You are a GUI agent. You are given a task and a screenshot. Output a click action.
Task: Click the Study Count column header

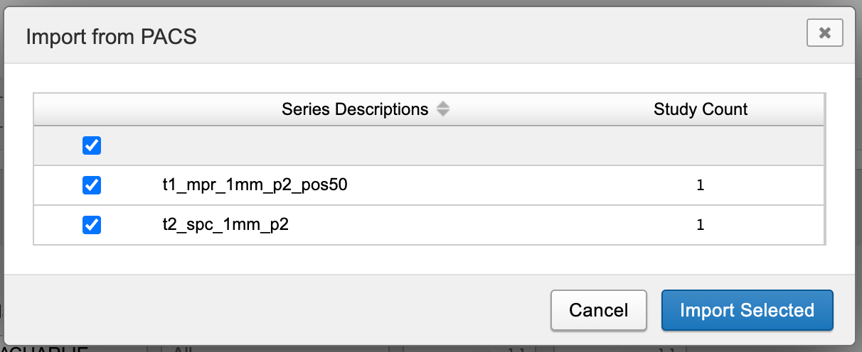coord(701,109)
